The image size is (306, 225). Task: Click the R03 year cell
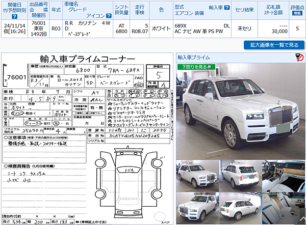(x=56, y=29)
